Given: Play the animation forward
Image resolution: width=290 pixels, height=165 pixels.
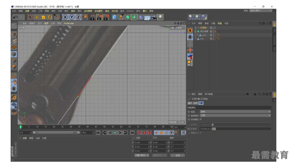Looking at the screenshot, I should [115, 133].
